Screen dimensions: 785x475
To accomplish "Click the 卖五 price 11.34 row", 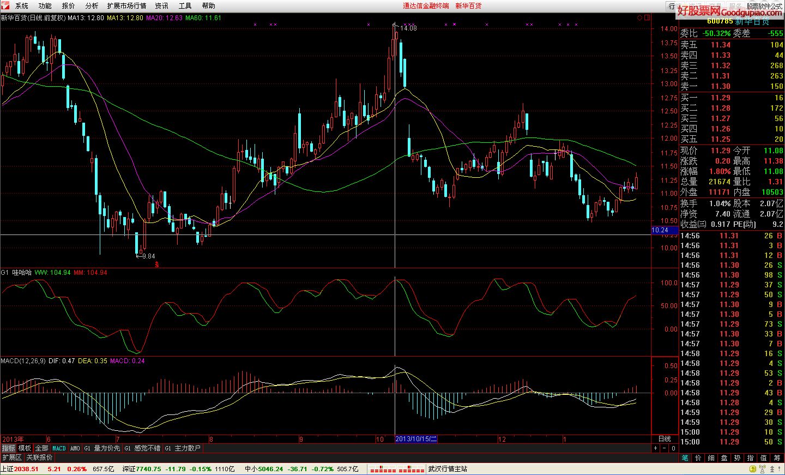I will tap(732, 45).
